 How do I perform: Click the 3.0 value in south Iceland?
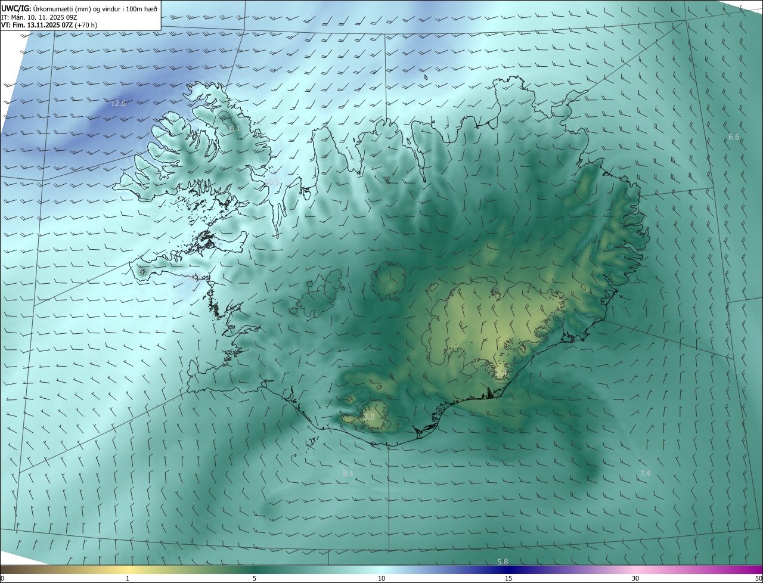point(369,417)
